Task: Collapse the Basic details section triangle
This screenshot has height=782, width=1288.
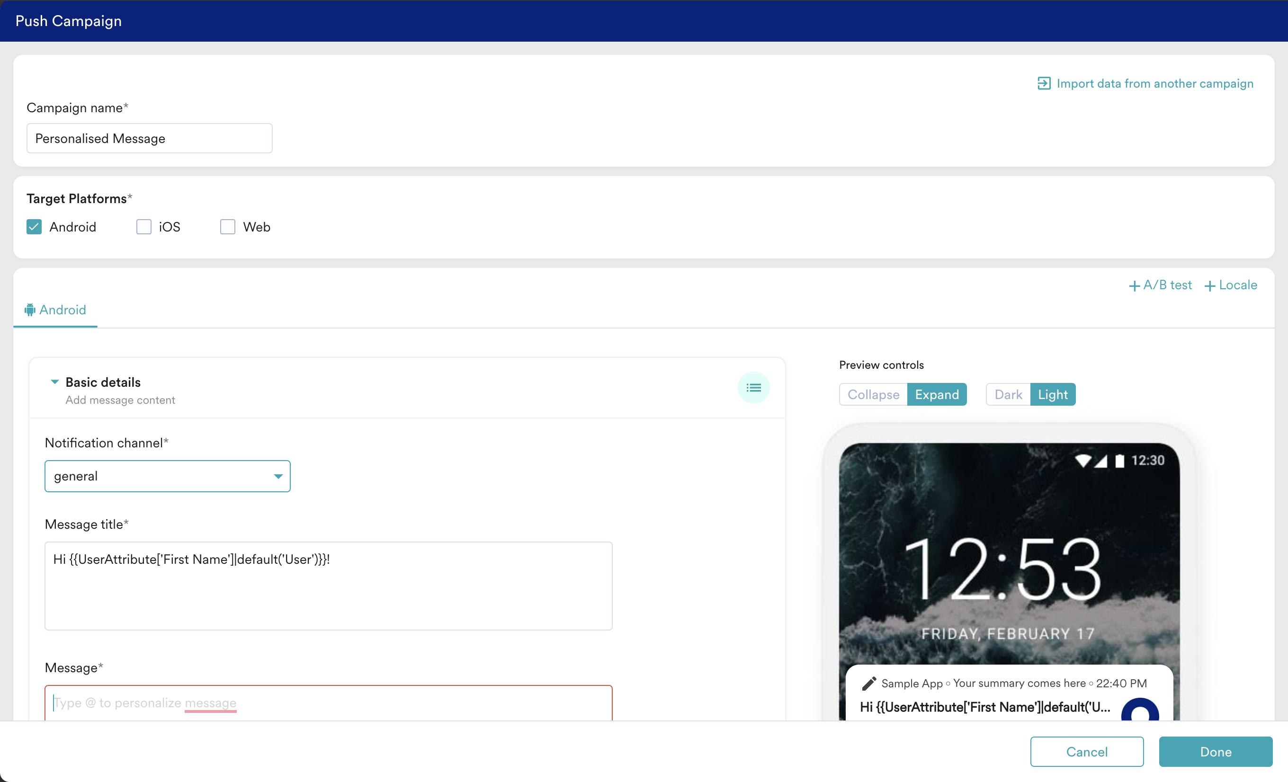Action: pyautogui.click(x=54, y=382)
